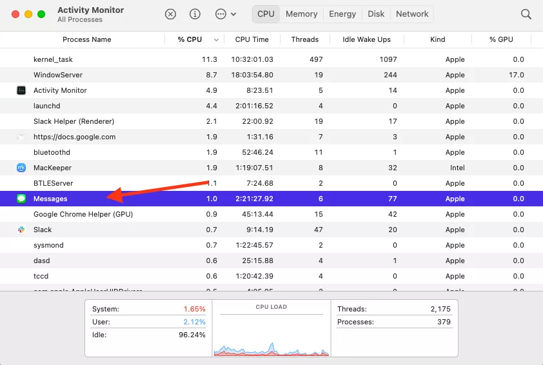The image size is (543, 365).
Task: Click the MacKeeper process icon
Action: coord(21,168)
